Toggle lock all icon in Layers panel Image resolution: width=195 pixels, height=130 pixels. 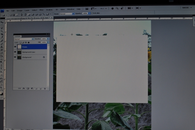tap(29, 42)
